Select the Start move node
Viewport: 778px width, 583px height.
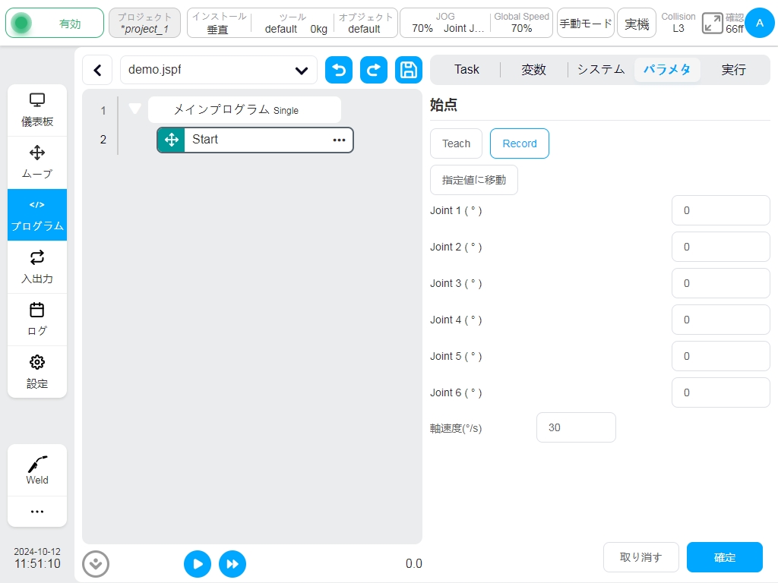pos(255,140)
